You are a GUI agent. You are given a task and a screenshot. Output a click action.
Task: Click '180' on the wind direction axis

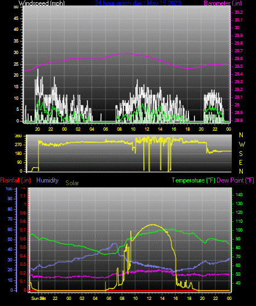point(18,154)
